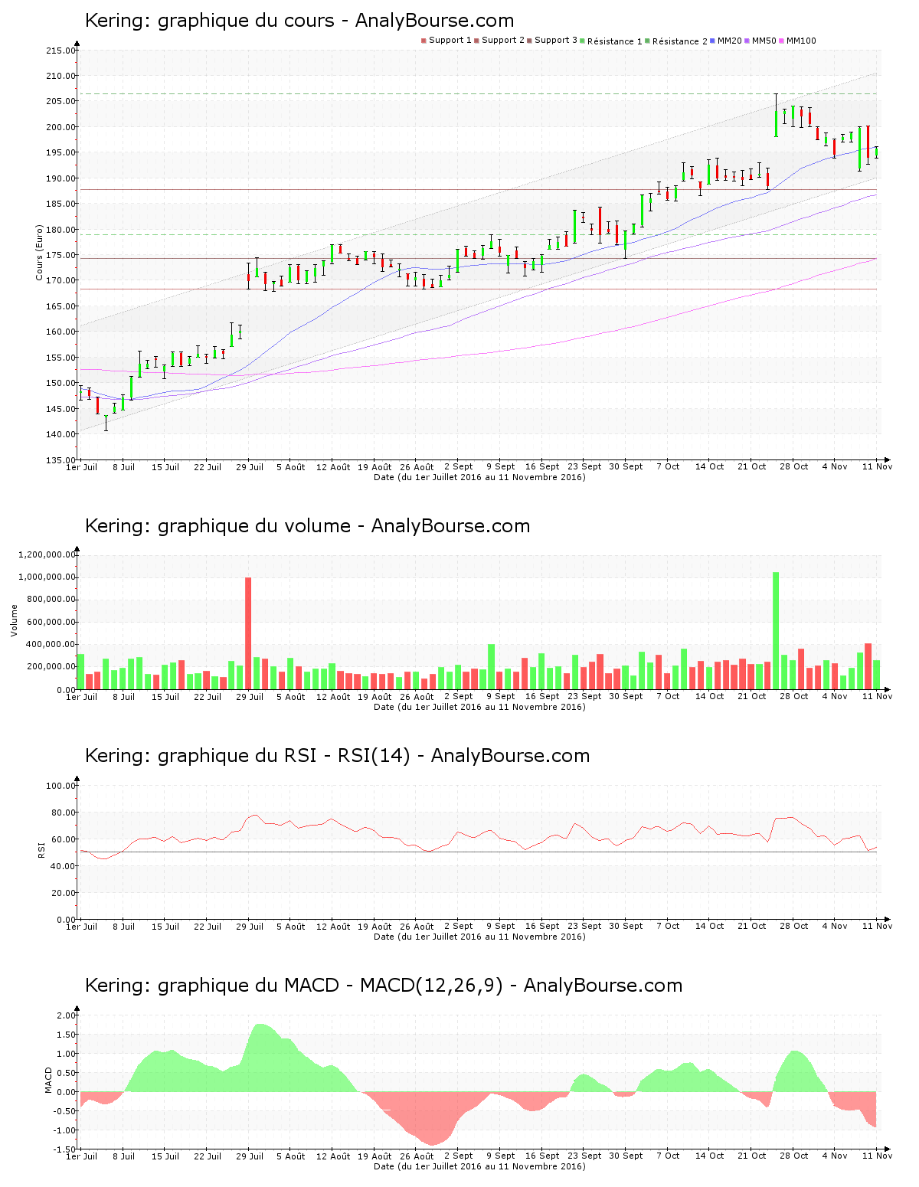Viewport: 919px width, 1187px height.
Task: Click '29 Juil' on the volume chart axis
Action: [250, 696]
